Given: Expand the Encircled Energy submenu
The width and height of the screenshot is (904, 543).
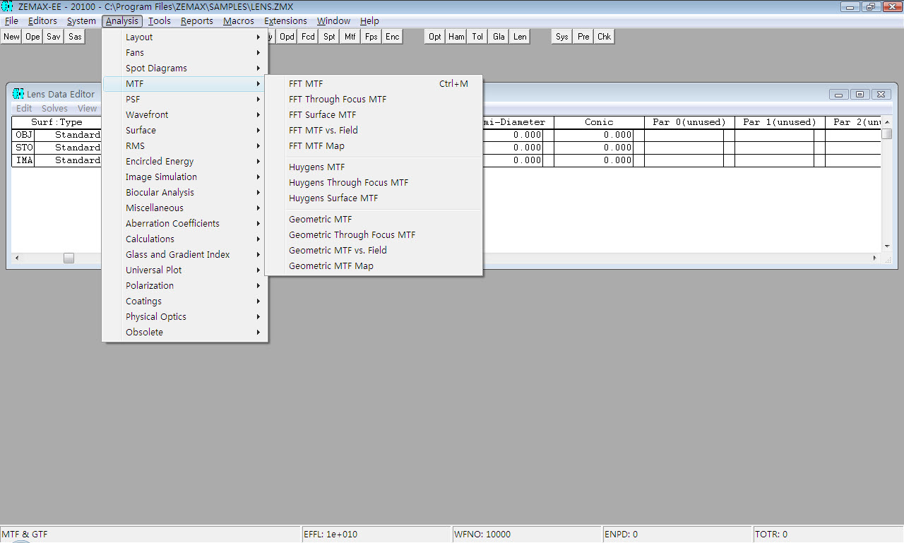Looking at the screenshot, I should point(185,161).
